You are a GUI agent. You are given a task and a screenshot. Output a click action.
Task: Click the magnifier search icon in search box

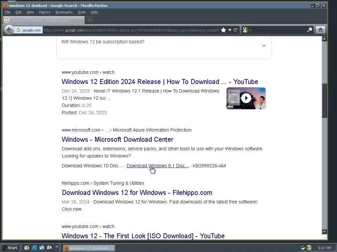pyautogui.click(x=309, y=30)
